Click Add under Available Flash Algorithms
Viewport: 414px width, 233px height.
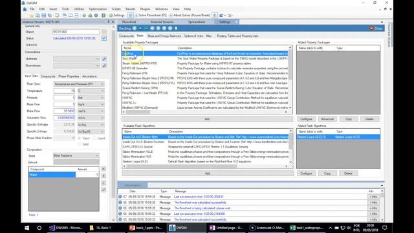pyautogui.click(x=208, y=173)
